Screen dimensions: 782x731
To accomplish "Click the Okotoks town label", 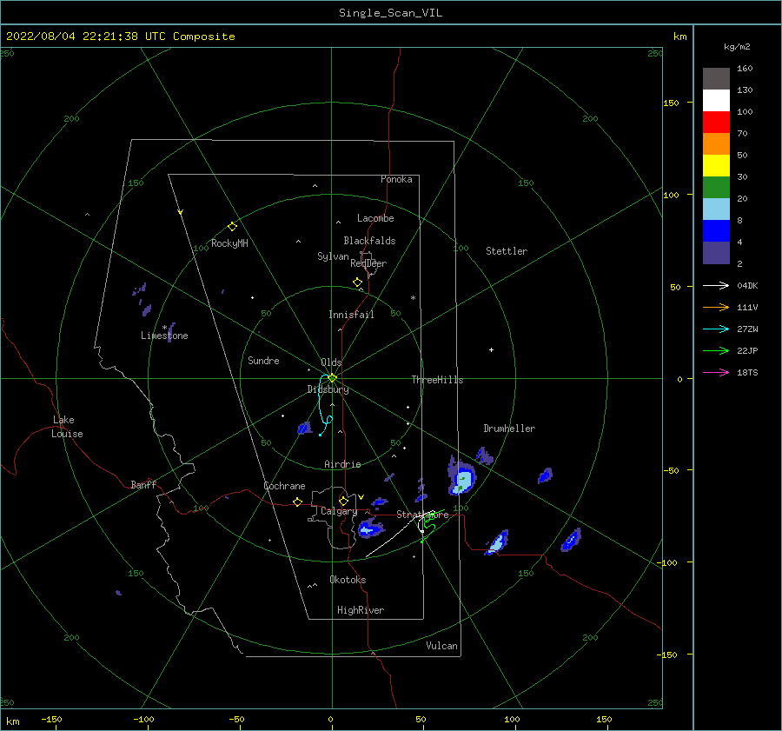I will pos(348,580).
